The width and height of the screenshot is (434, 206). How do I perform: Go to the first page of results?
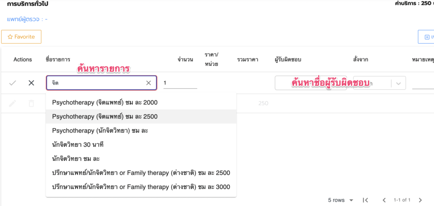pos(365,200)
